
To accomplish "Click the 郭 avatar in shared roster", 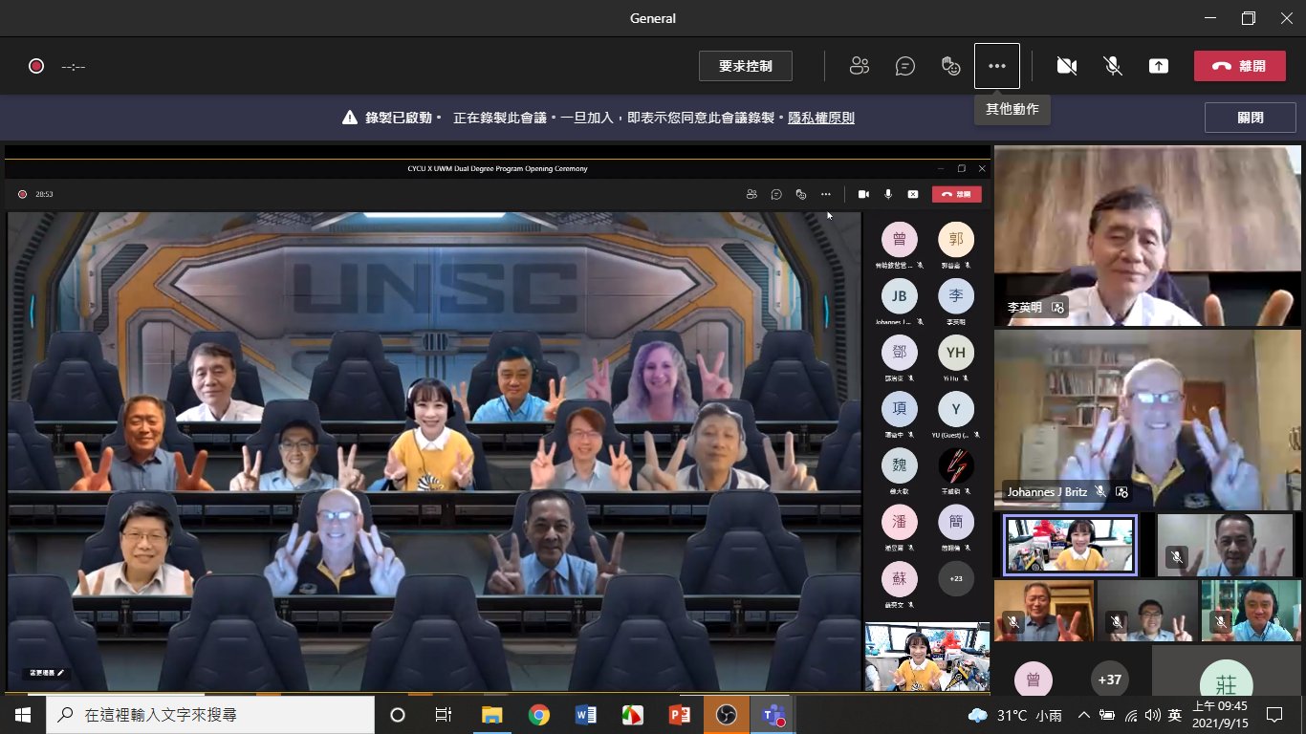I will point(955,240).
